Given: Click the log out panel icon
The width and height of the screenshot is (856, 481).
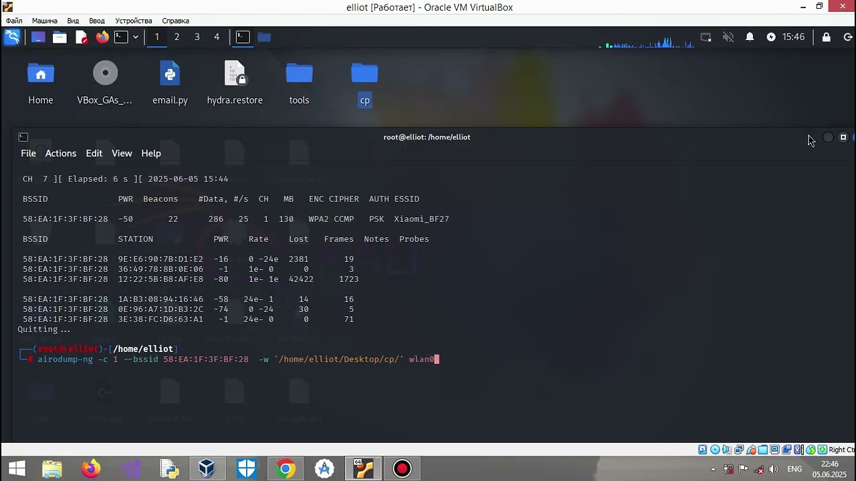Looking at the screenshot, I should [x=849, y=37].
